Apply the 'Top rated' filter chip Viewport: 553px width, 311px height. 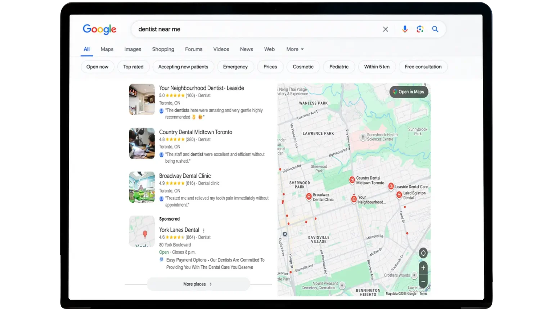[x=133, y=67]
